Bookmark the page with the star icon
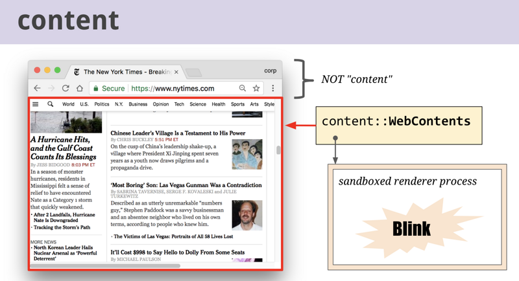The width and height of the screenshot is (519, 281). [x=256, y=88]
